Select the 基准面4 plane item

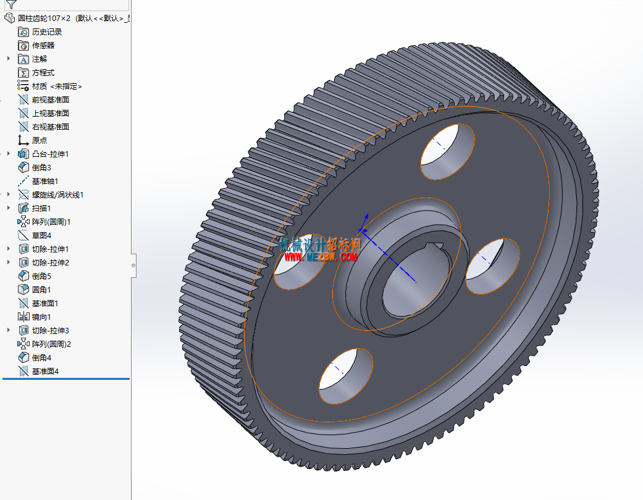[45, 372]
